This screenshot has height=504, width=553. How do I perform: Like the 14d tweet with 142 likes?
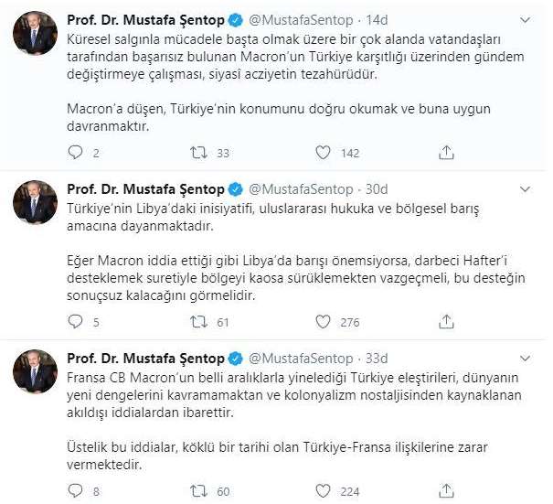point(322,153)
